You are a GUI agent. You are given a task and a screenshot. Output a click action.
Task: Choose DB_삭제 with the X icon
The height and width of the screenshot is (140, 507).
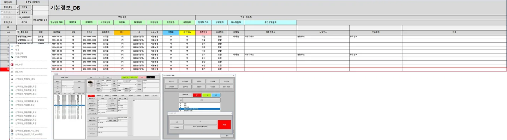point(19,72)
